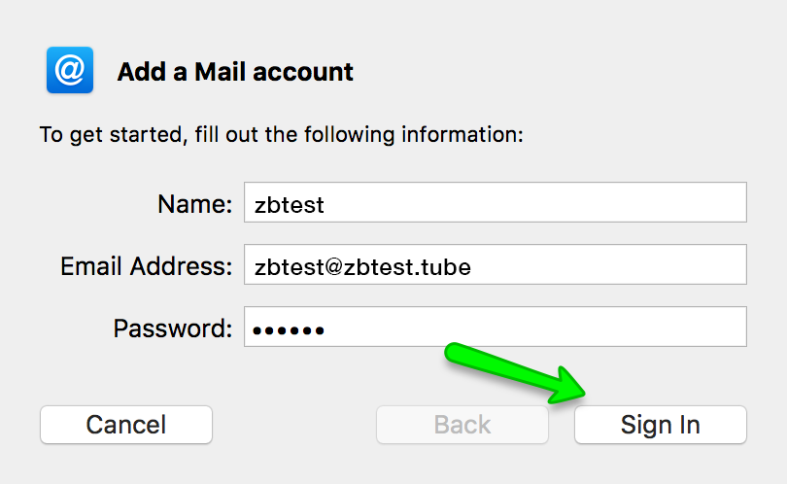This screenshot has height=484, width=787.
Task: Click empty space after the email address
Action: (x=612, y=264)
